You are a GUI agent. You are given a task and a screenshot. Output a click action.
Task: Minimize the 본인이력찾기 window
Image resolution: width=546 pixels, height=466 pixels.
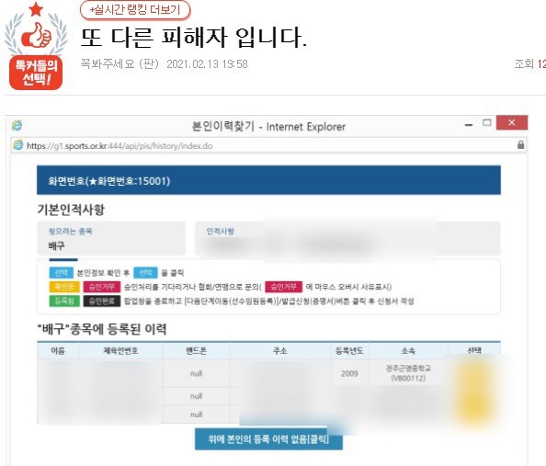[469, 124]
